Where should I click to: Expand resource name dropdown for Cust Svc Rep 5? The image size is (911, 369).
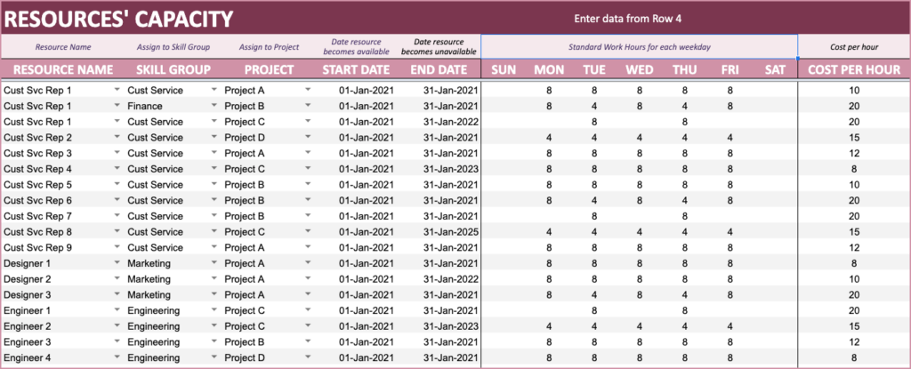[x=118, y=184]
